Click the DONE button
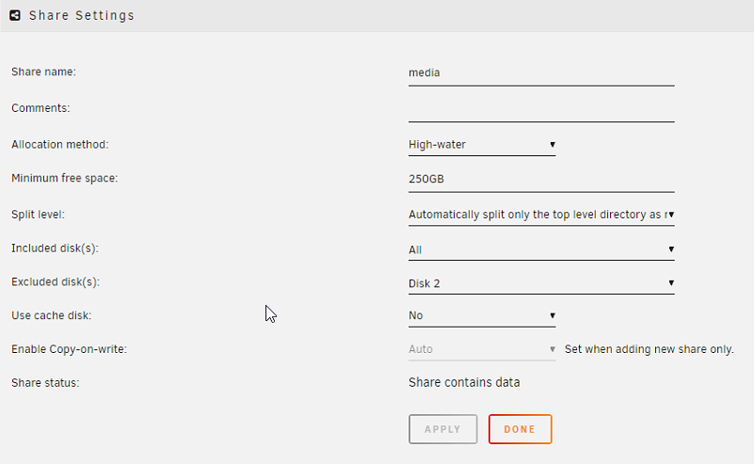 520,429
